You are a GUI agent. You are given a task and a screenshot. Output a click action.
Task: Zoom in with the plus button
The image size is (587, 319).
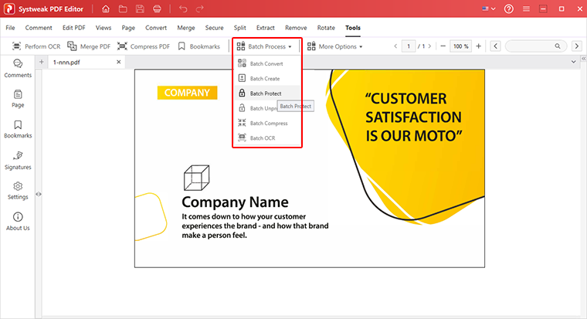(478, 46)
